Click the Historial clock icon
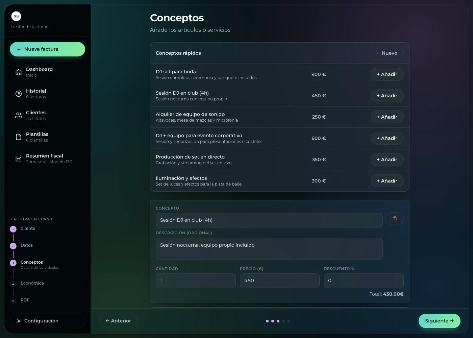 (19, 94)
